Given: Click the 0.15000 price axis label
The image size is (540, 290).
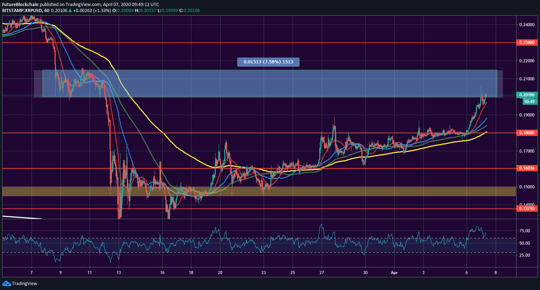Looking at the screenshot, I should click(527, 187).
